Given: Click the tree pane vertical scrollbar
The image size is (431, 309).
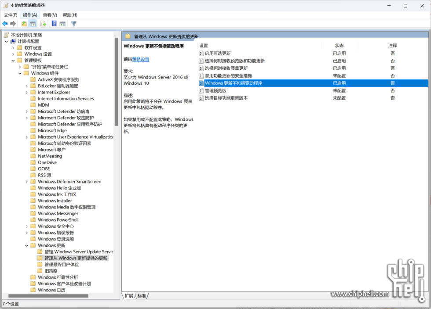Looking at the screenshot, I should click(116, 82).
